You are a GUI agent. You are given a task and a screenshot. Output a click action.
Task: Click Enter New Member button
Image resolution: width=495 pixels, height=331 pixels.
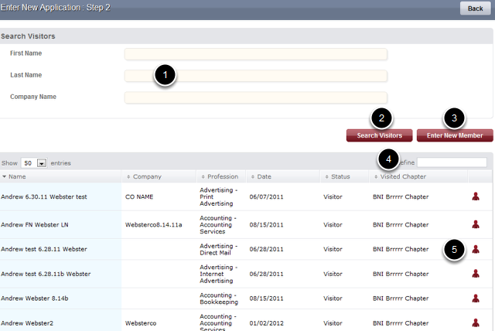(454, 135)
